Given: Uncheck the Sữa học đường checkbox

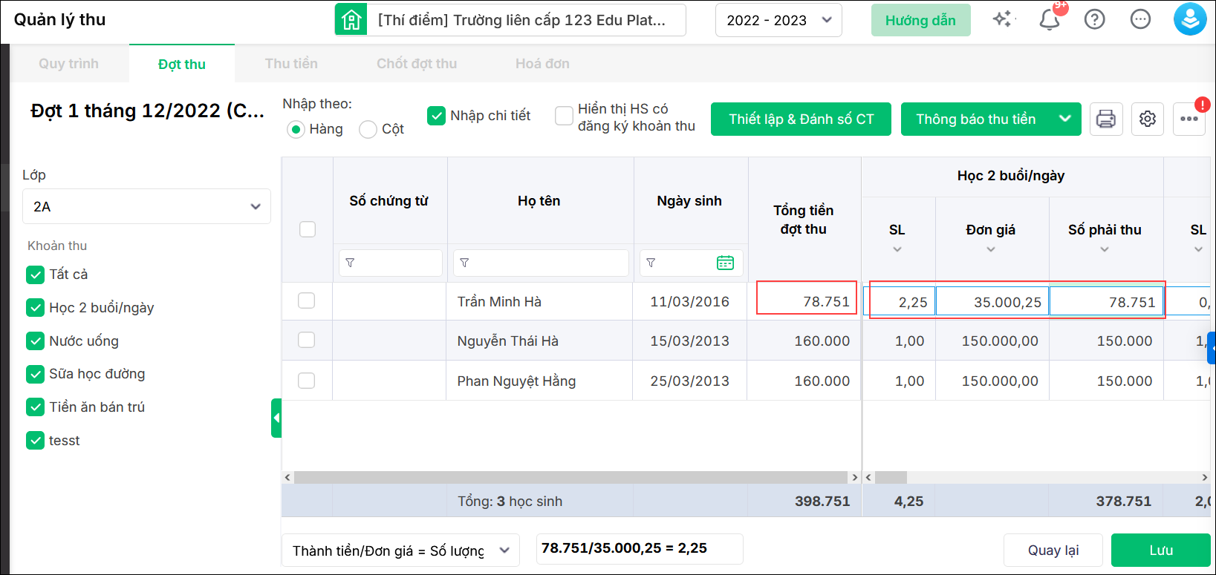Looking at the screenshot, I should pos(35,374).
